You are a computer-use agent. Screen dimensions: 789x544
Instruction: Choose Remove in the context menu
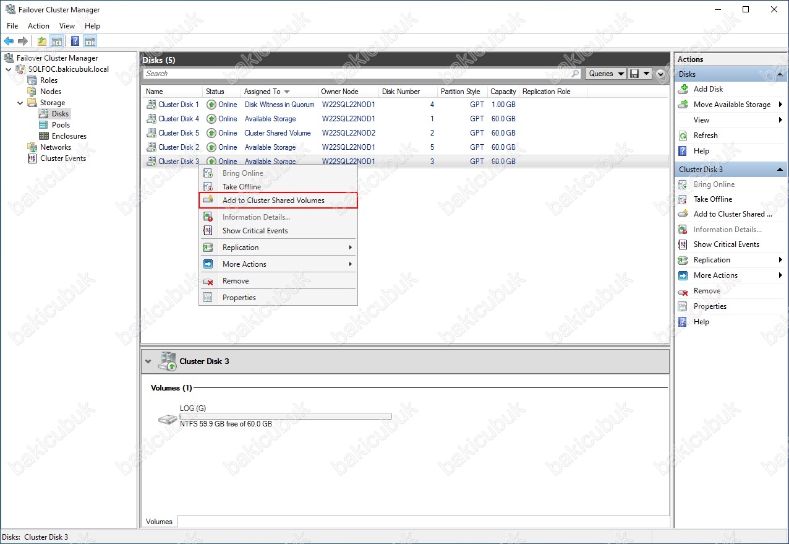tap(278, 281)
